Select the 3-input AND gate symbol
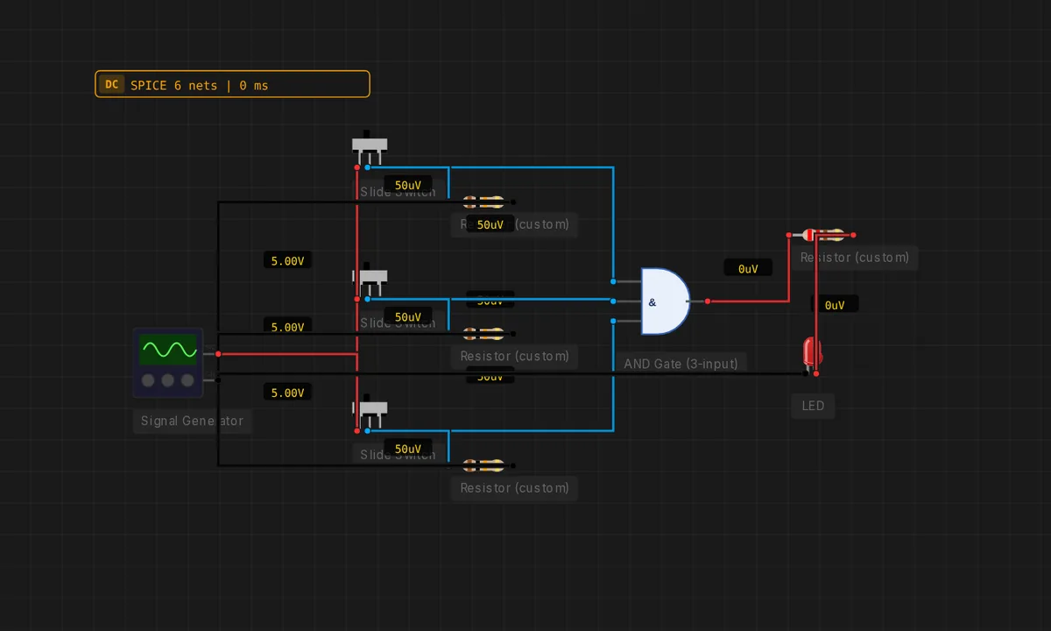Viewport: 1051px width, 631px height. point(665,301)
